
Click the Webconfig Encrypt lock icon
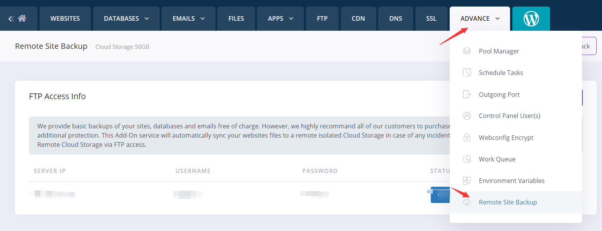(x=467, y=138)
